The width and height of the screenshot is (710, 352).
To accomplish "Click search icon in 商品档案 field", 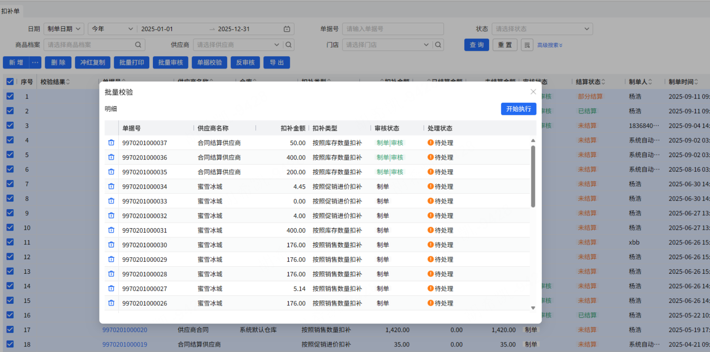I will click(138, 45).
